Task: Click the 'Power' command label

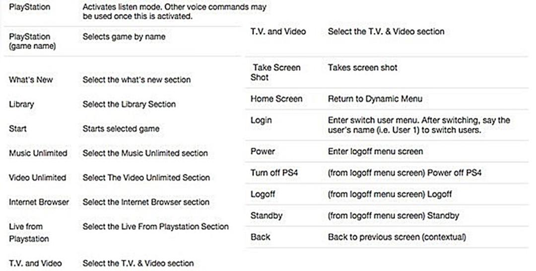Action: [x=263, y=152]
